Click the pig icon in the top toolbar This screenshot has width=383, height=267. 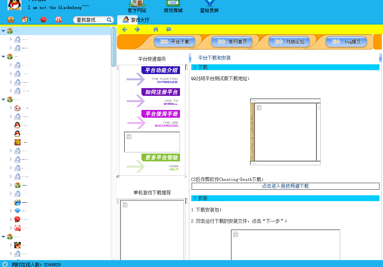tap(58, 19)
